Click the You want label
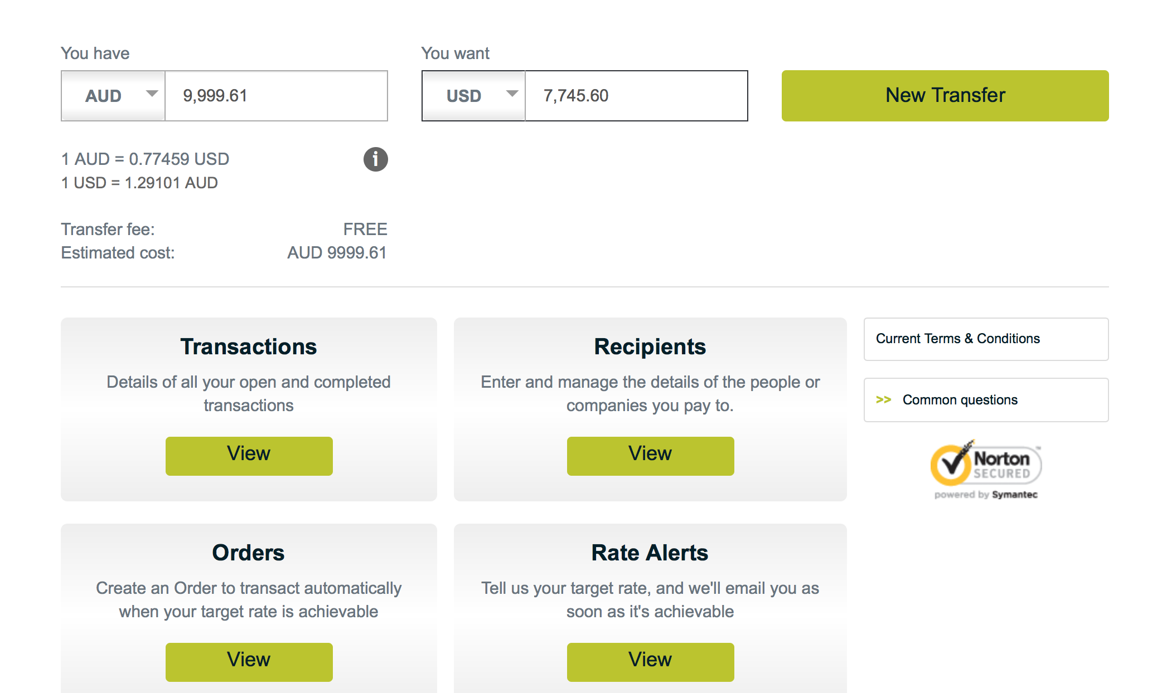The image size is (1157, 693). 455,53
